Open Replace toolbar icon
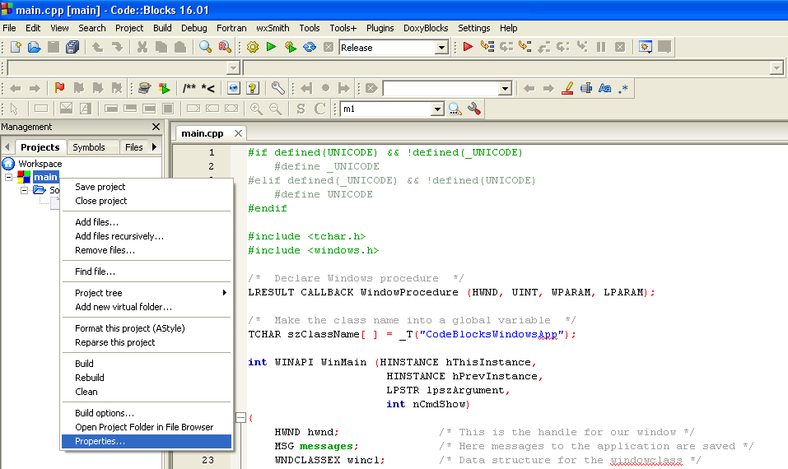This screenshot has width=788, height=469. (x=225, y=47)
